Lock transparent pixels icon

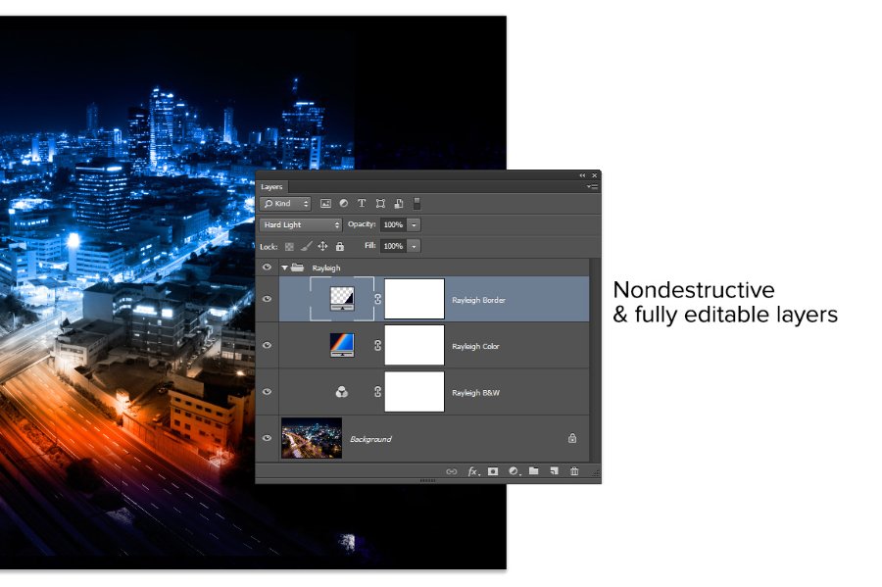pos(289,246)
